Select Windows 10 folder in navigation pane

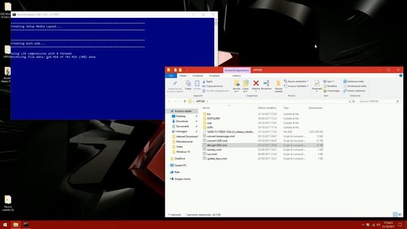(183, 151)
